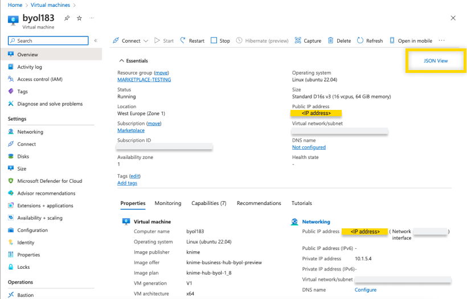
Task: Click the Capture icon
Action: 298,41
